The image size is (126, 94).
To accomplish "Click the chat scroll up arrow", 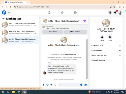I will point(87,36).
